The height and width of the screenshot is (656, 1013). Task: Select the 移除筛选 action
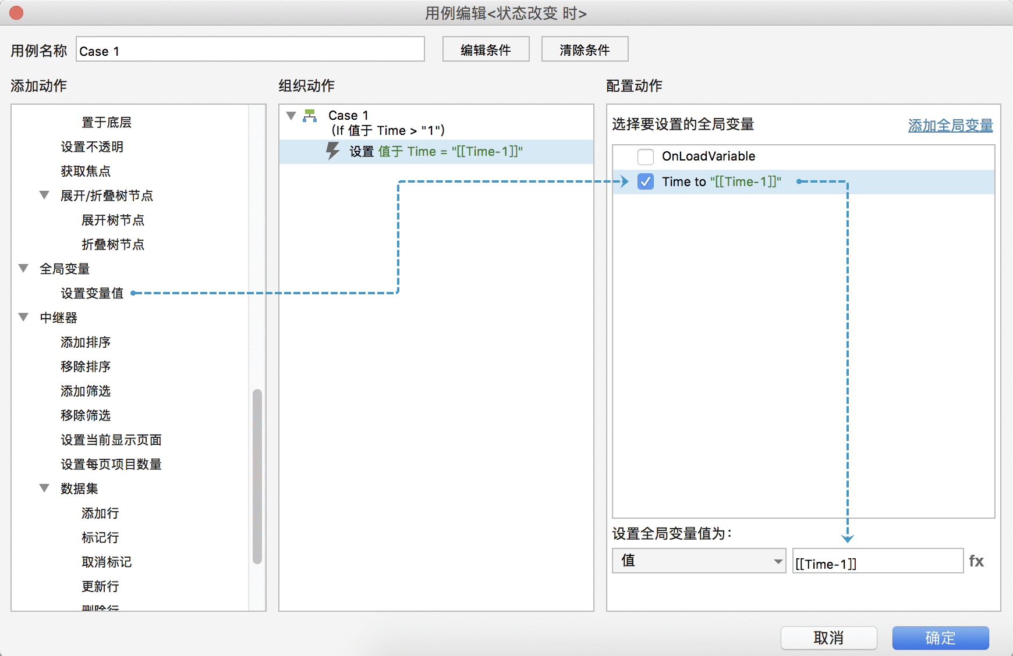(x=86, y=415)
